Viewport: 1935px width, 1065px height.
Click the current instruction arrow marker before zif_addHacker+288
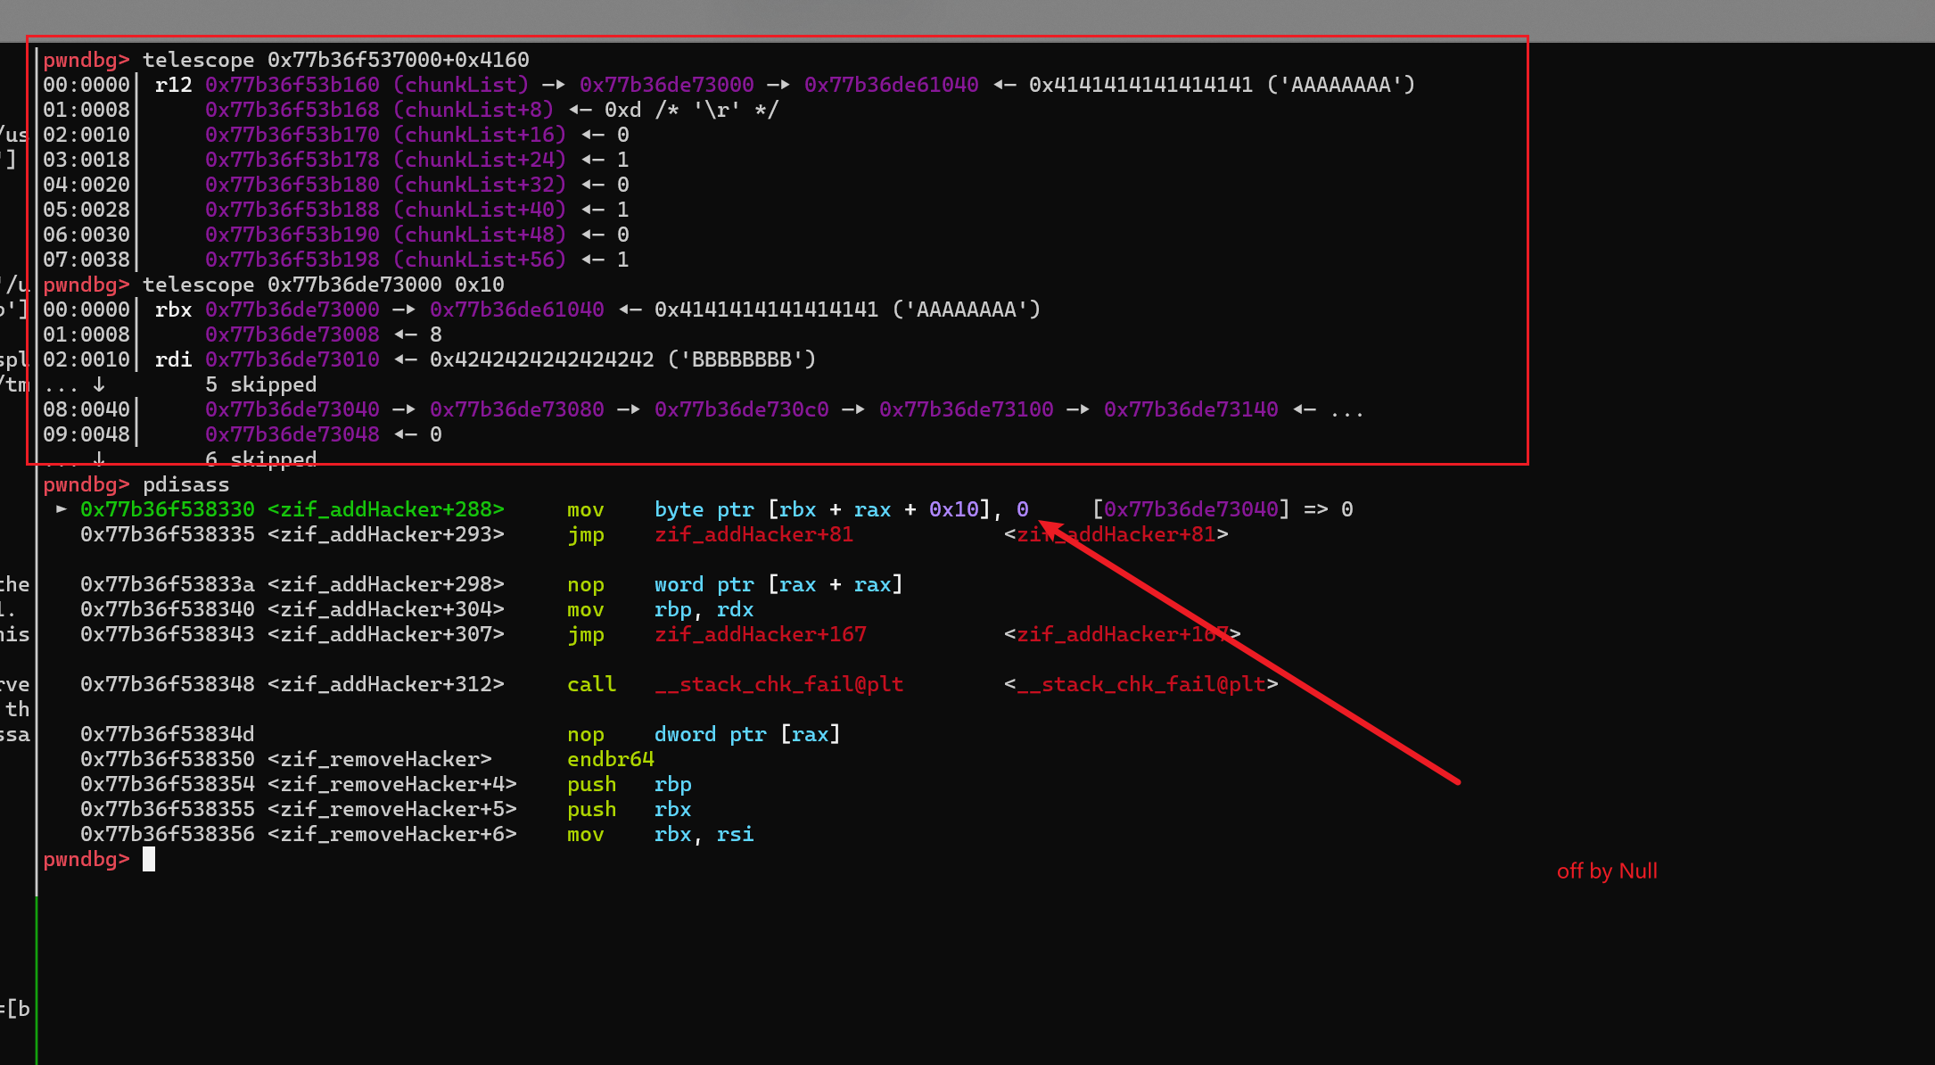(x=61, y=508)
